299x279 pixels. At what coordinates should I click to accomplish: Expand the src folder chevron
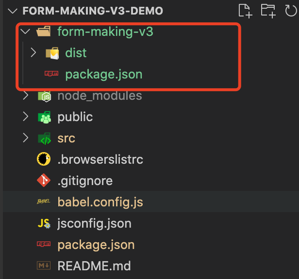click(x=26, y=139)
